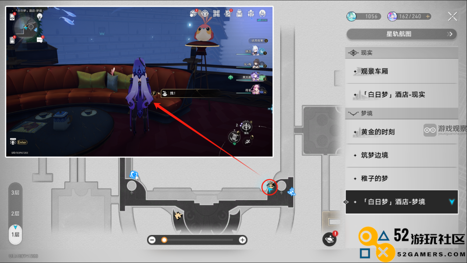Image resolution: width=467 pixels, height=263 pixels.
Task: Select 筑梦边境 location
Action: 402,155
